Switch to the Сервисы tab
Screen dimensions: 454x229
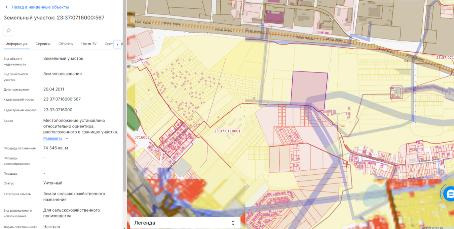tap(43, 44)
